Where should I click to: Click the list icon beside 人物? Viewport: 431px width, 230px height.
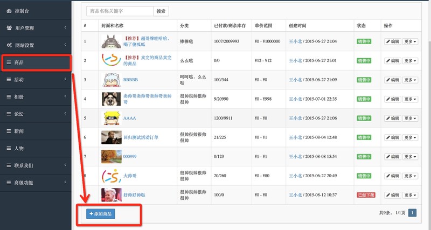click(x=9, y=148)
